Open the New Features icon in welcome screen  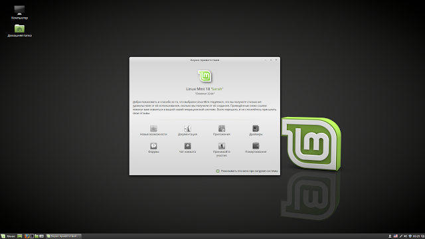[153, 130]
